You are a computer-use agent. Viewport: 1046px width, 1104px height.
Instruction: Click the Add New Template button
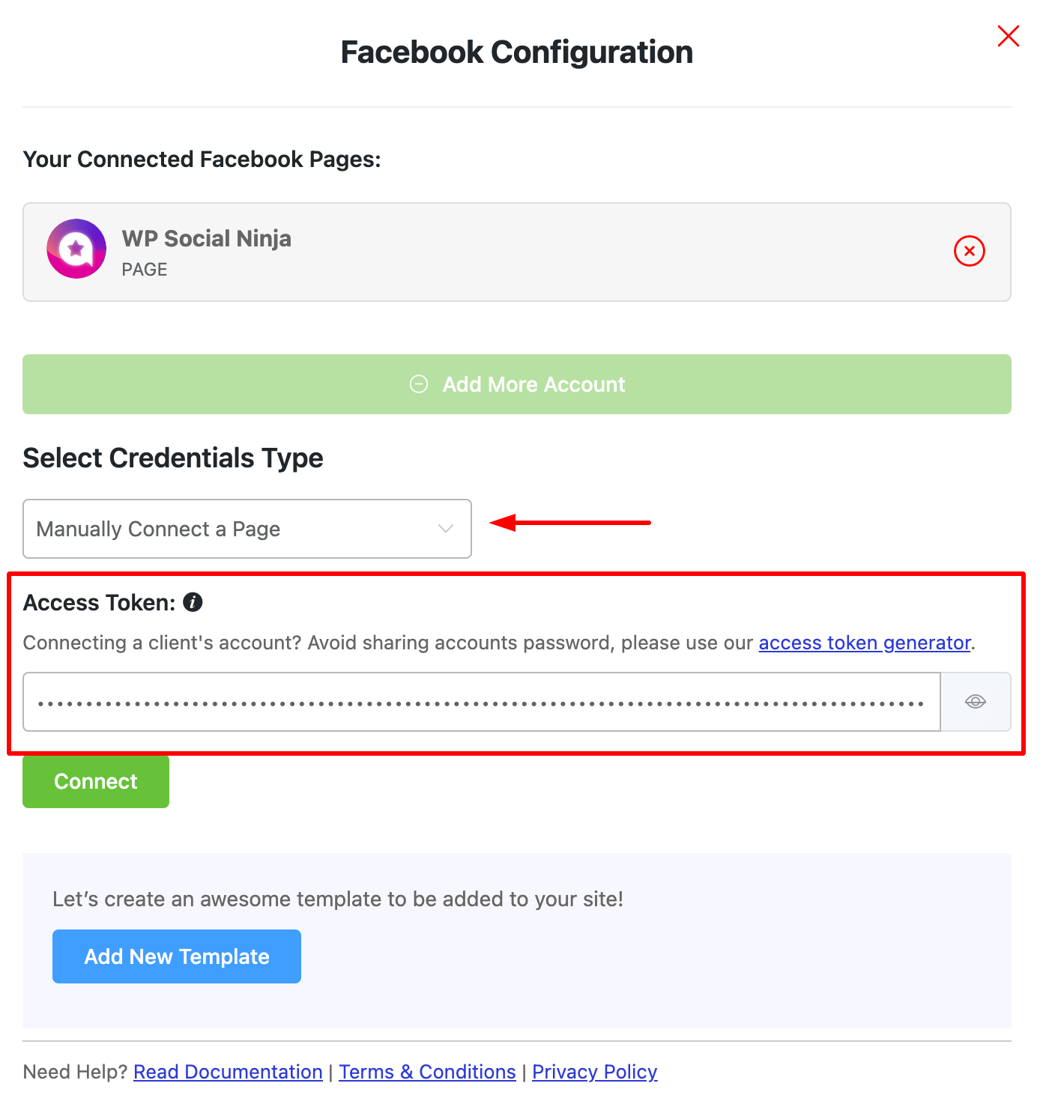pos(177,956)
